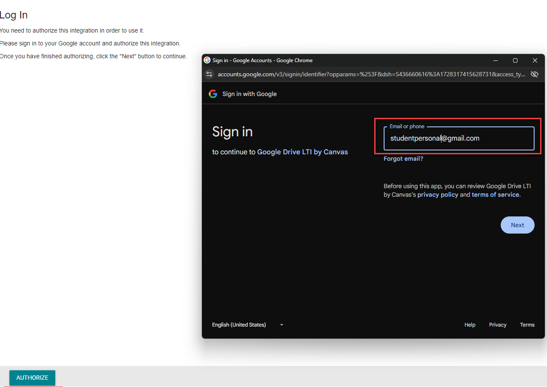Minimize the Google sign-in window
The width and height of the screenshot is (547, 387).
point(496,60)
